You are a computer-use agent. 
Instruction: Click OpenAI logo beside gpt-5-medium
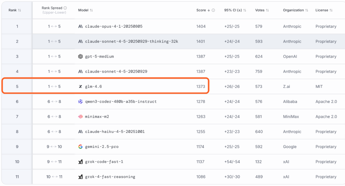(x=80, y=57)
